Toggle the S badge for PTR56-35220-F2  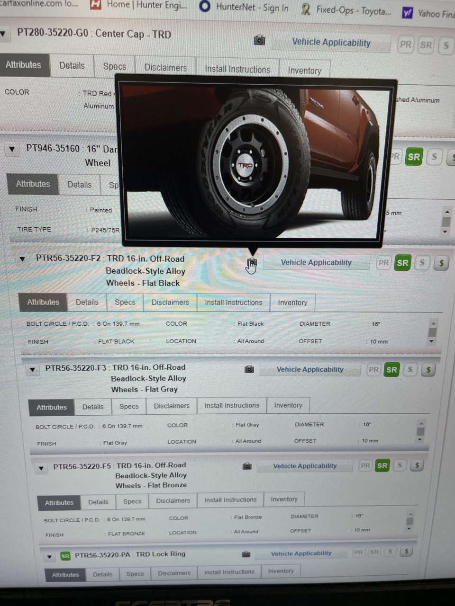pos(422,263)
